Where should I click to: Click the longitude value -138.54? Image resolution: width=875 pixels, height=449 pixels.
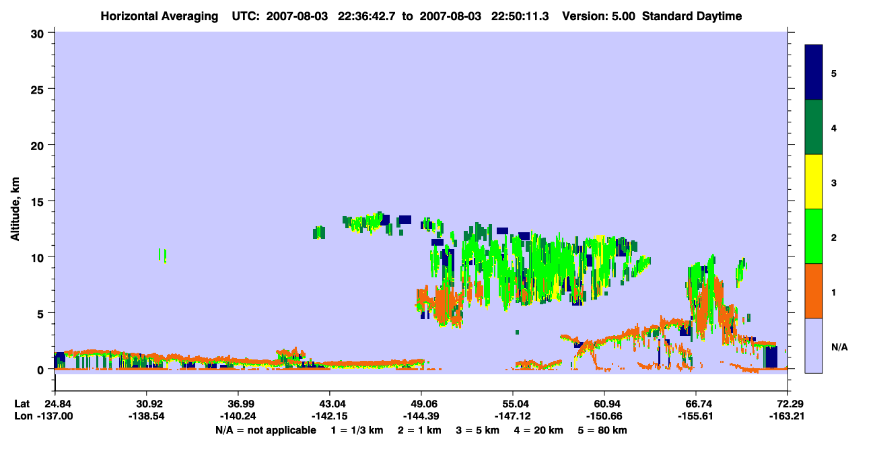point(146,417)
